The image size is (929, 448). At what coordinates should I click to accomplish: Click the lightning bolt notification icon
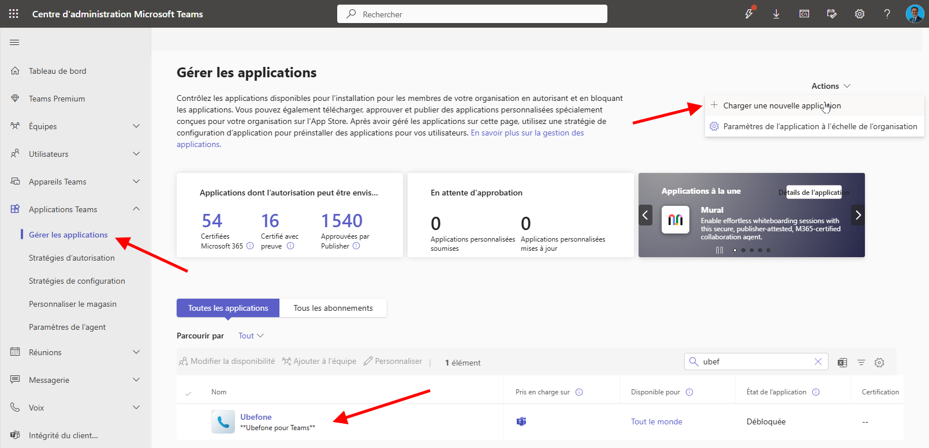pyautogui.click(x=749, y=14)
